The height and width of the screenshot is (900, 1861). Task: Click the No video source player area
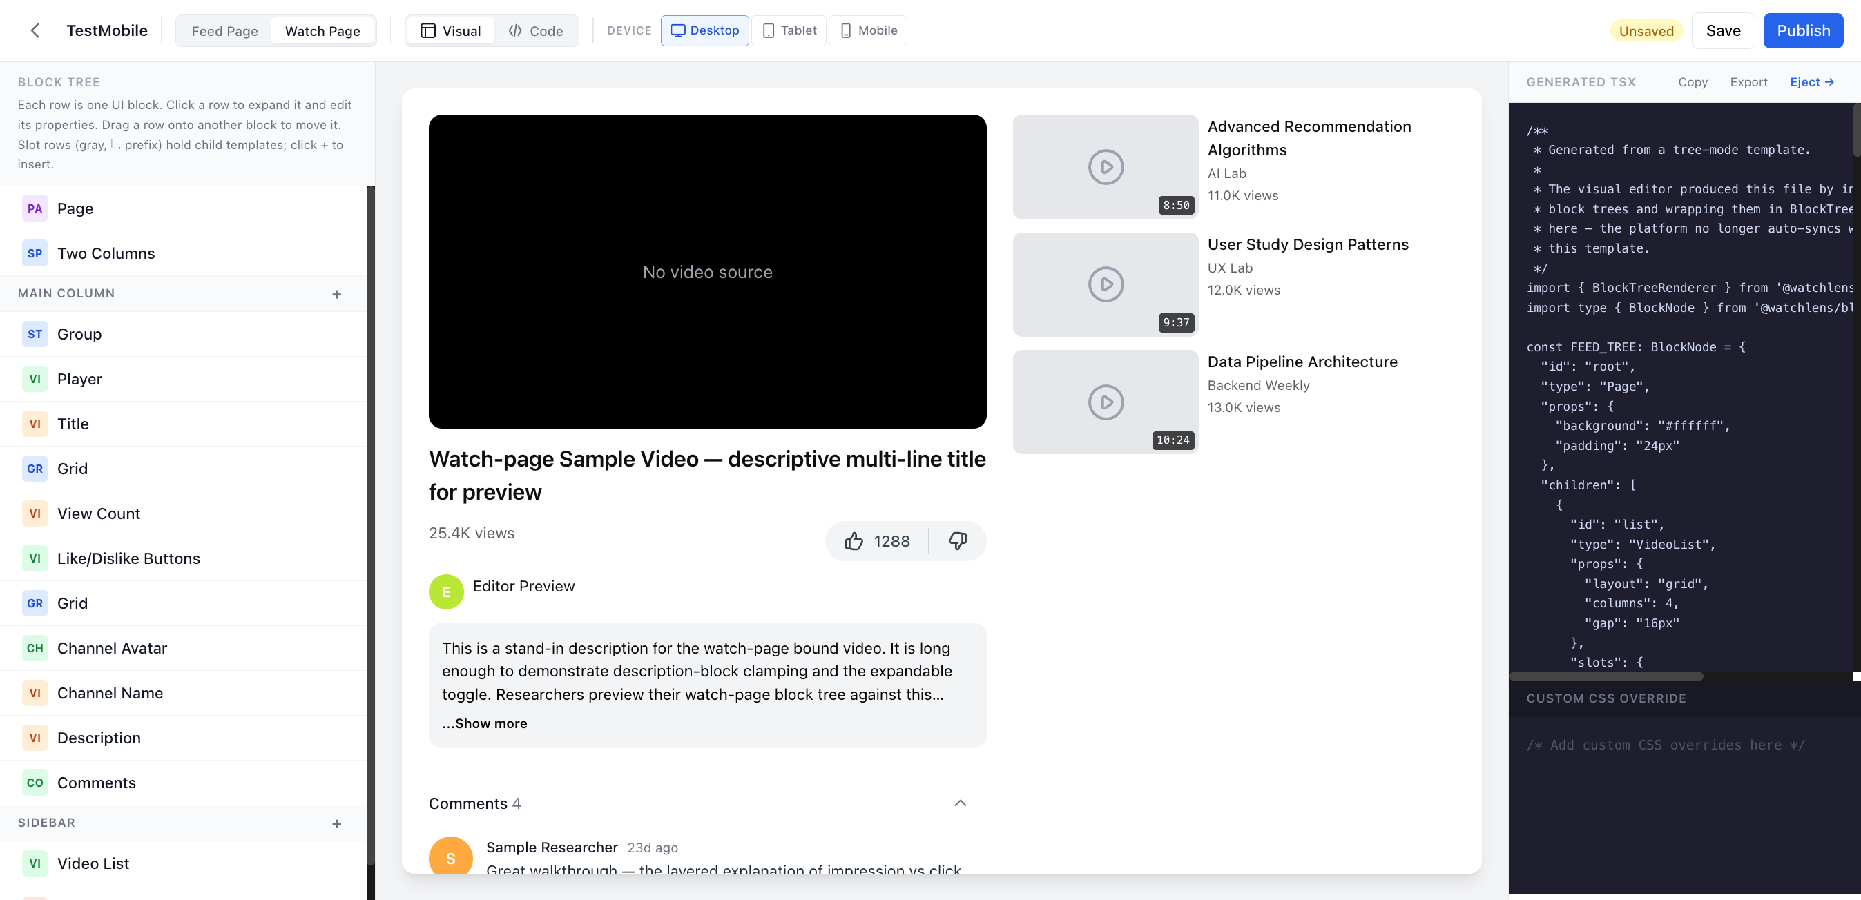(707, 272)
